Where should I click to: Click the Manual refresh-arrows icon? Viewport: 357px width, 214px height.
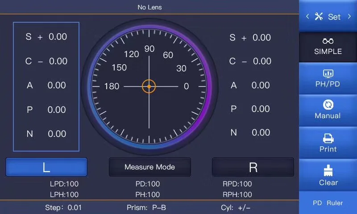tap(328, 105)
